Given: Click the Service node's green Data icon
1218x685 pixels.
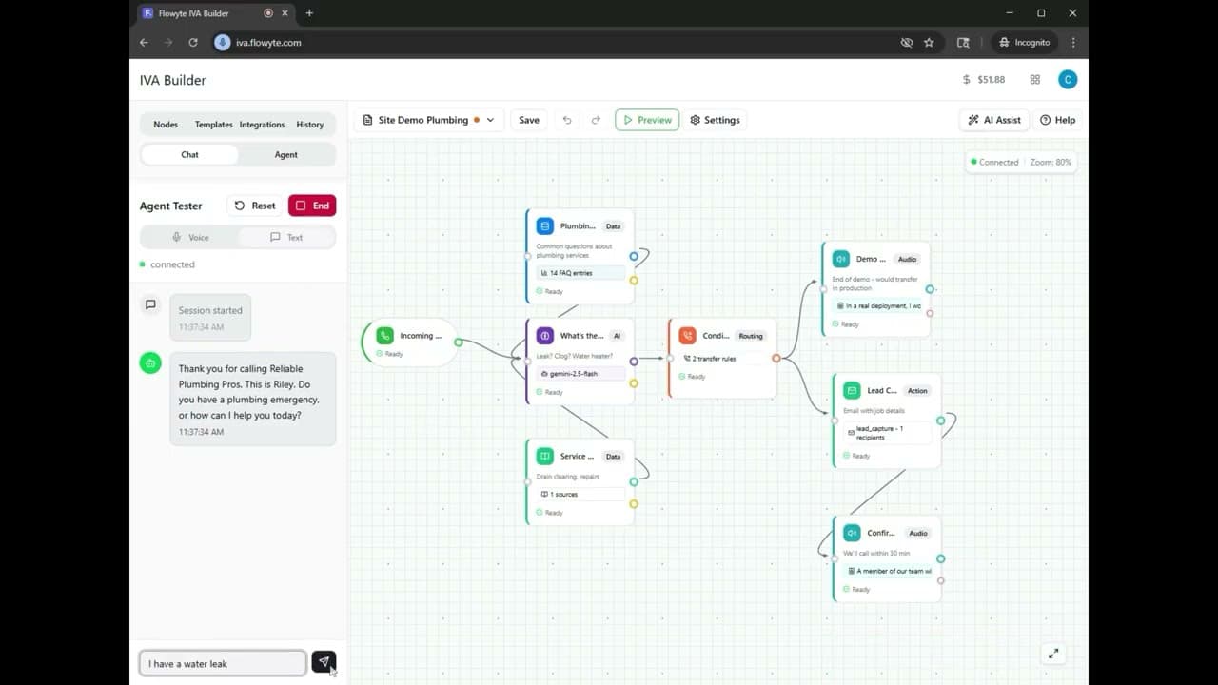Looking at the screenshot, I should [x=545, y=456].
